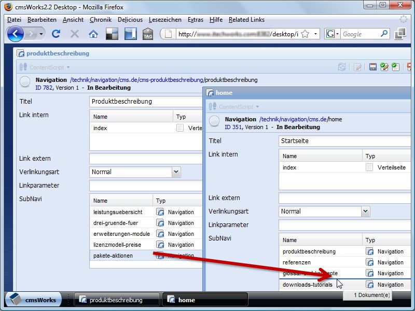Click Navigation icon in the leistungsuebersicht row
Screen dimensions: 415x311
(160, 212)
